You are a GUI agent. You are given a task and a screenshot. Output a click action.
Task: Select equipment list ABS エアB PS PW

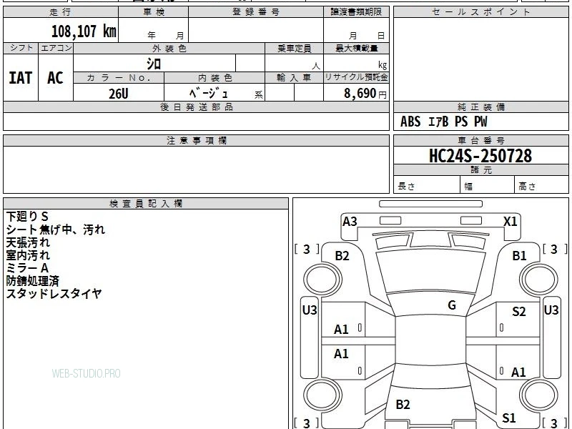click(x=443, y=122)
